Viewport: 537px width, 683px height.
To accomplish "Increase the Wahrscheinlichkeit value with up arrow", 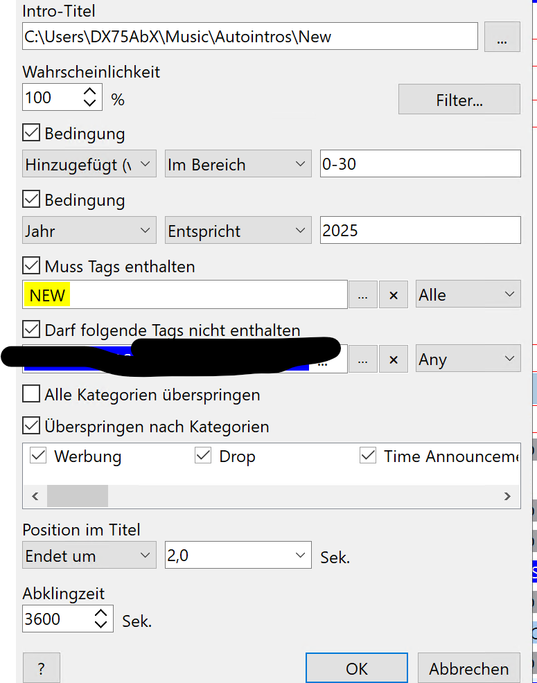I will click(x=90, y=91).
